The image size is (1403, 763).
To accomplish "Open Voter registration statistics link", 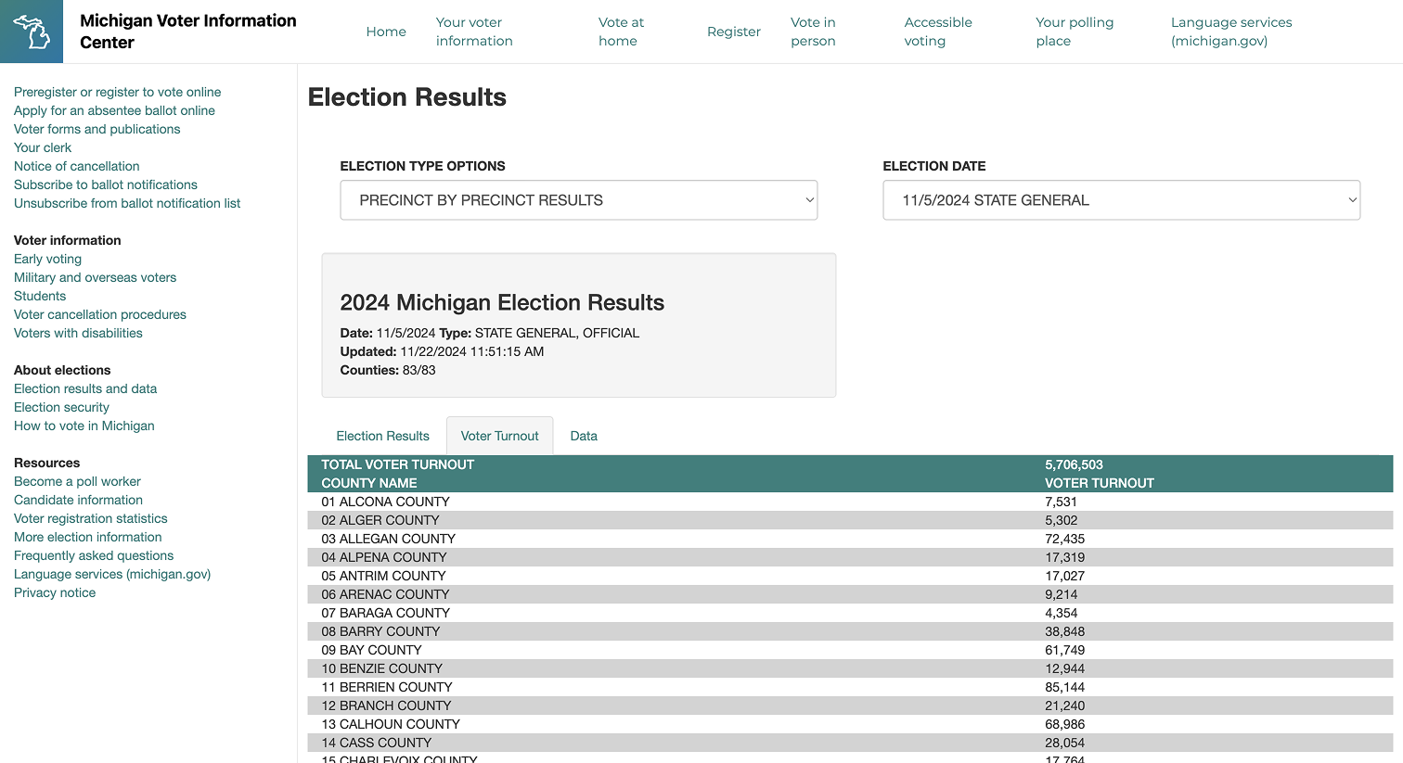I will click(91, 518).
